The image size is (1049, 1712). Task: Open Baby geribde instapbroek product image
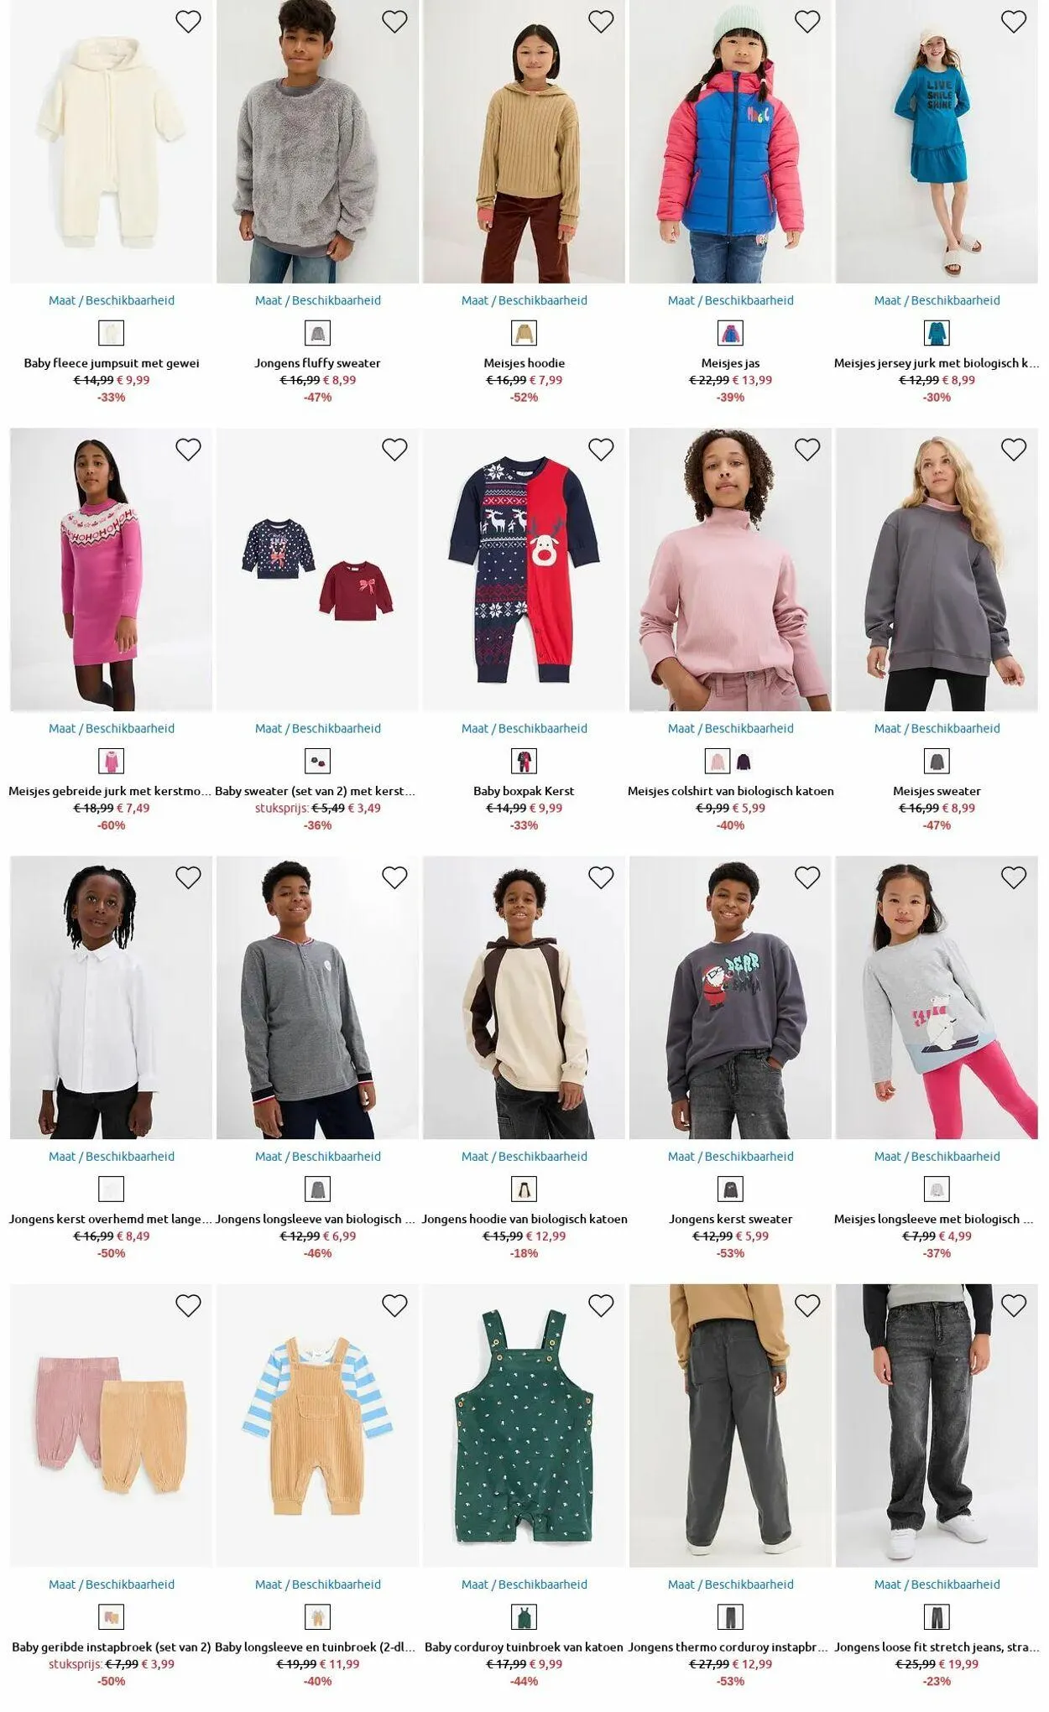pyautogui.click(x=112, y=1425)
